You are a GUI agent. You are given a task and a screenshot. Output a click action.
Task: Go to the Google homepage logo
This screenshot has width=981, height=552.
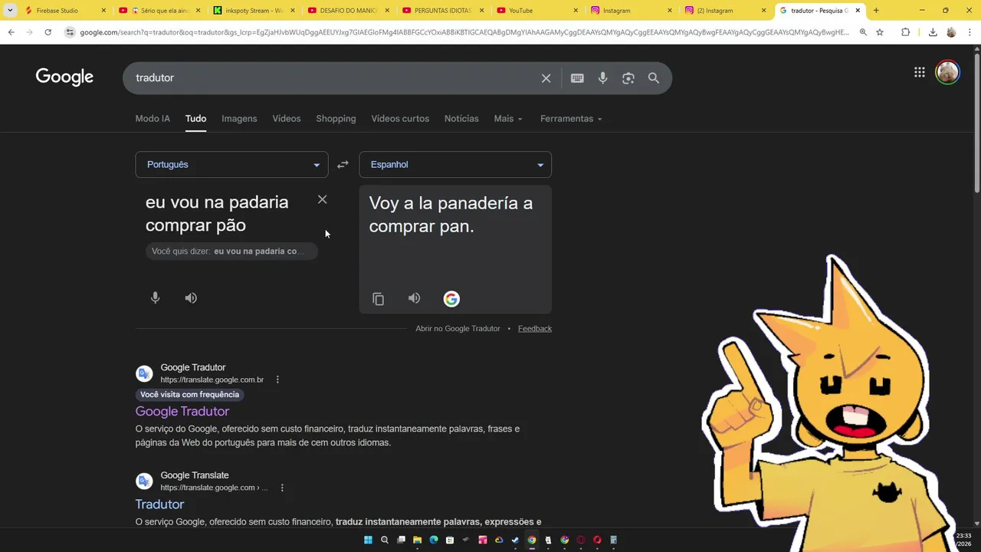[64, 77]
